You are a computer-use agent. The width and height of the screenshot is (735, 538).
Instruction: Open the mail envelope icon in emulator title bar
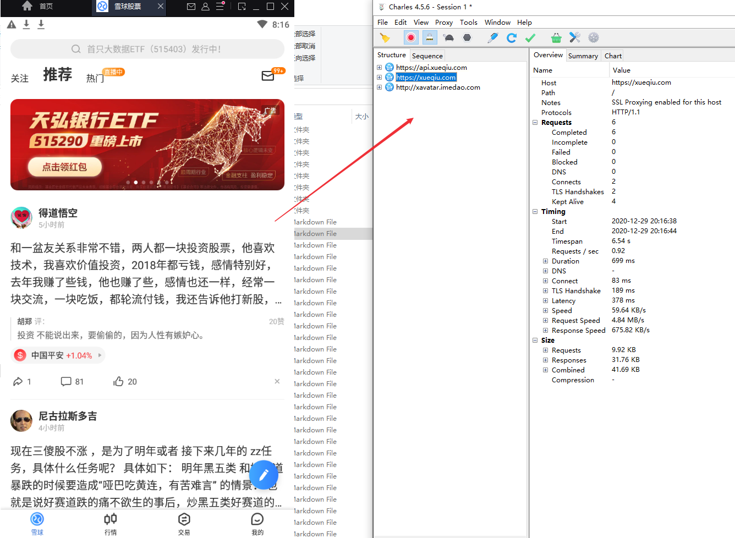191,7
